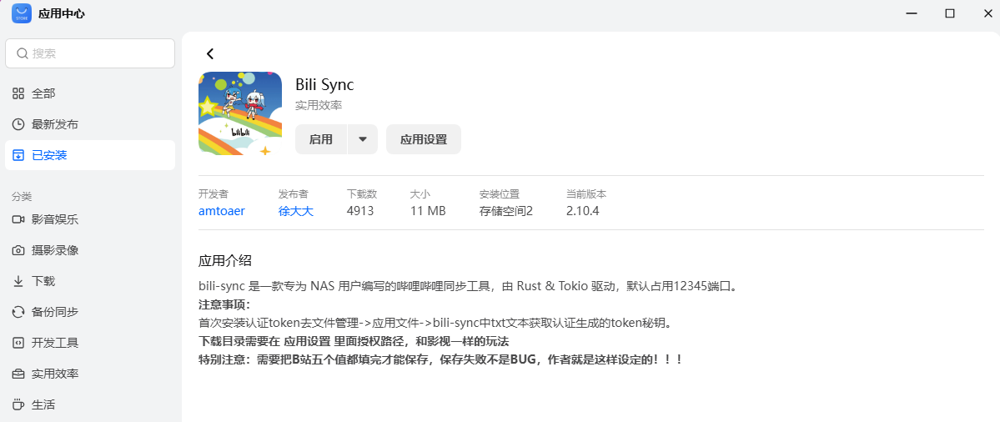Click the version number 2.10.4
This screenshot has height=422, width=1000.
tap(583, 211)
